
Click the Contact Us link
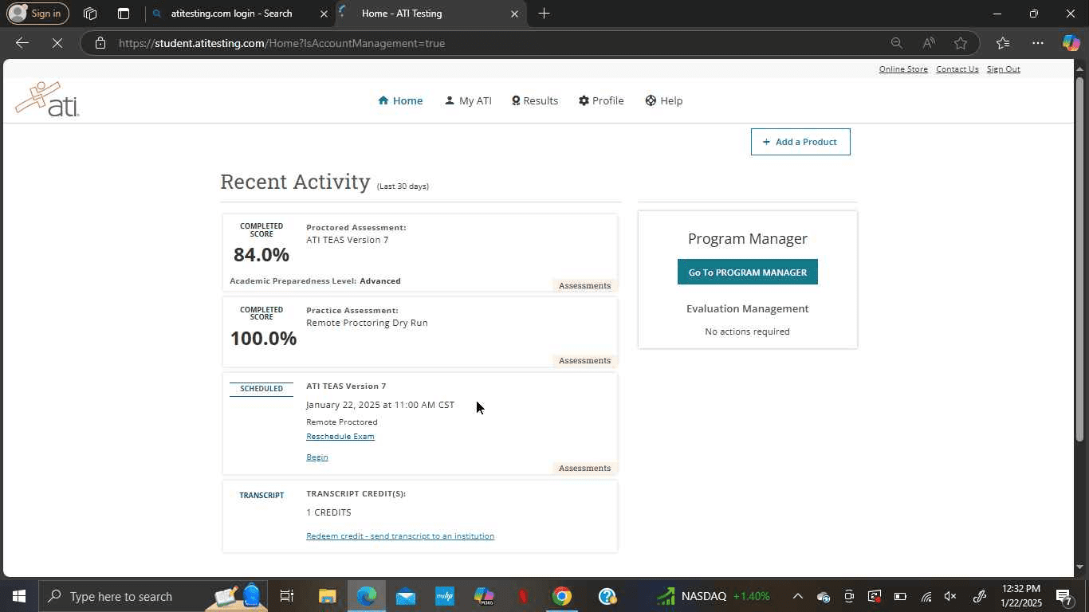tap(957, 69)
